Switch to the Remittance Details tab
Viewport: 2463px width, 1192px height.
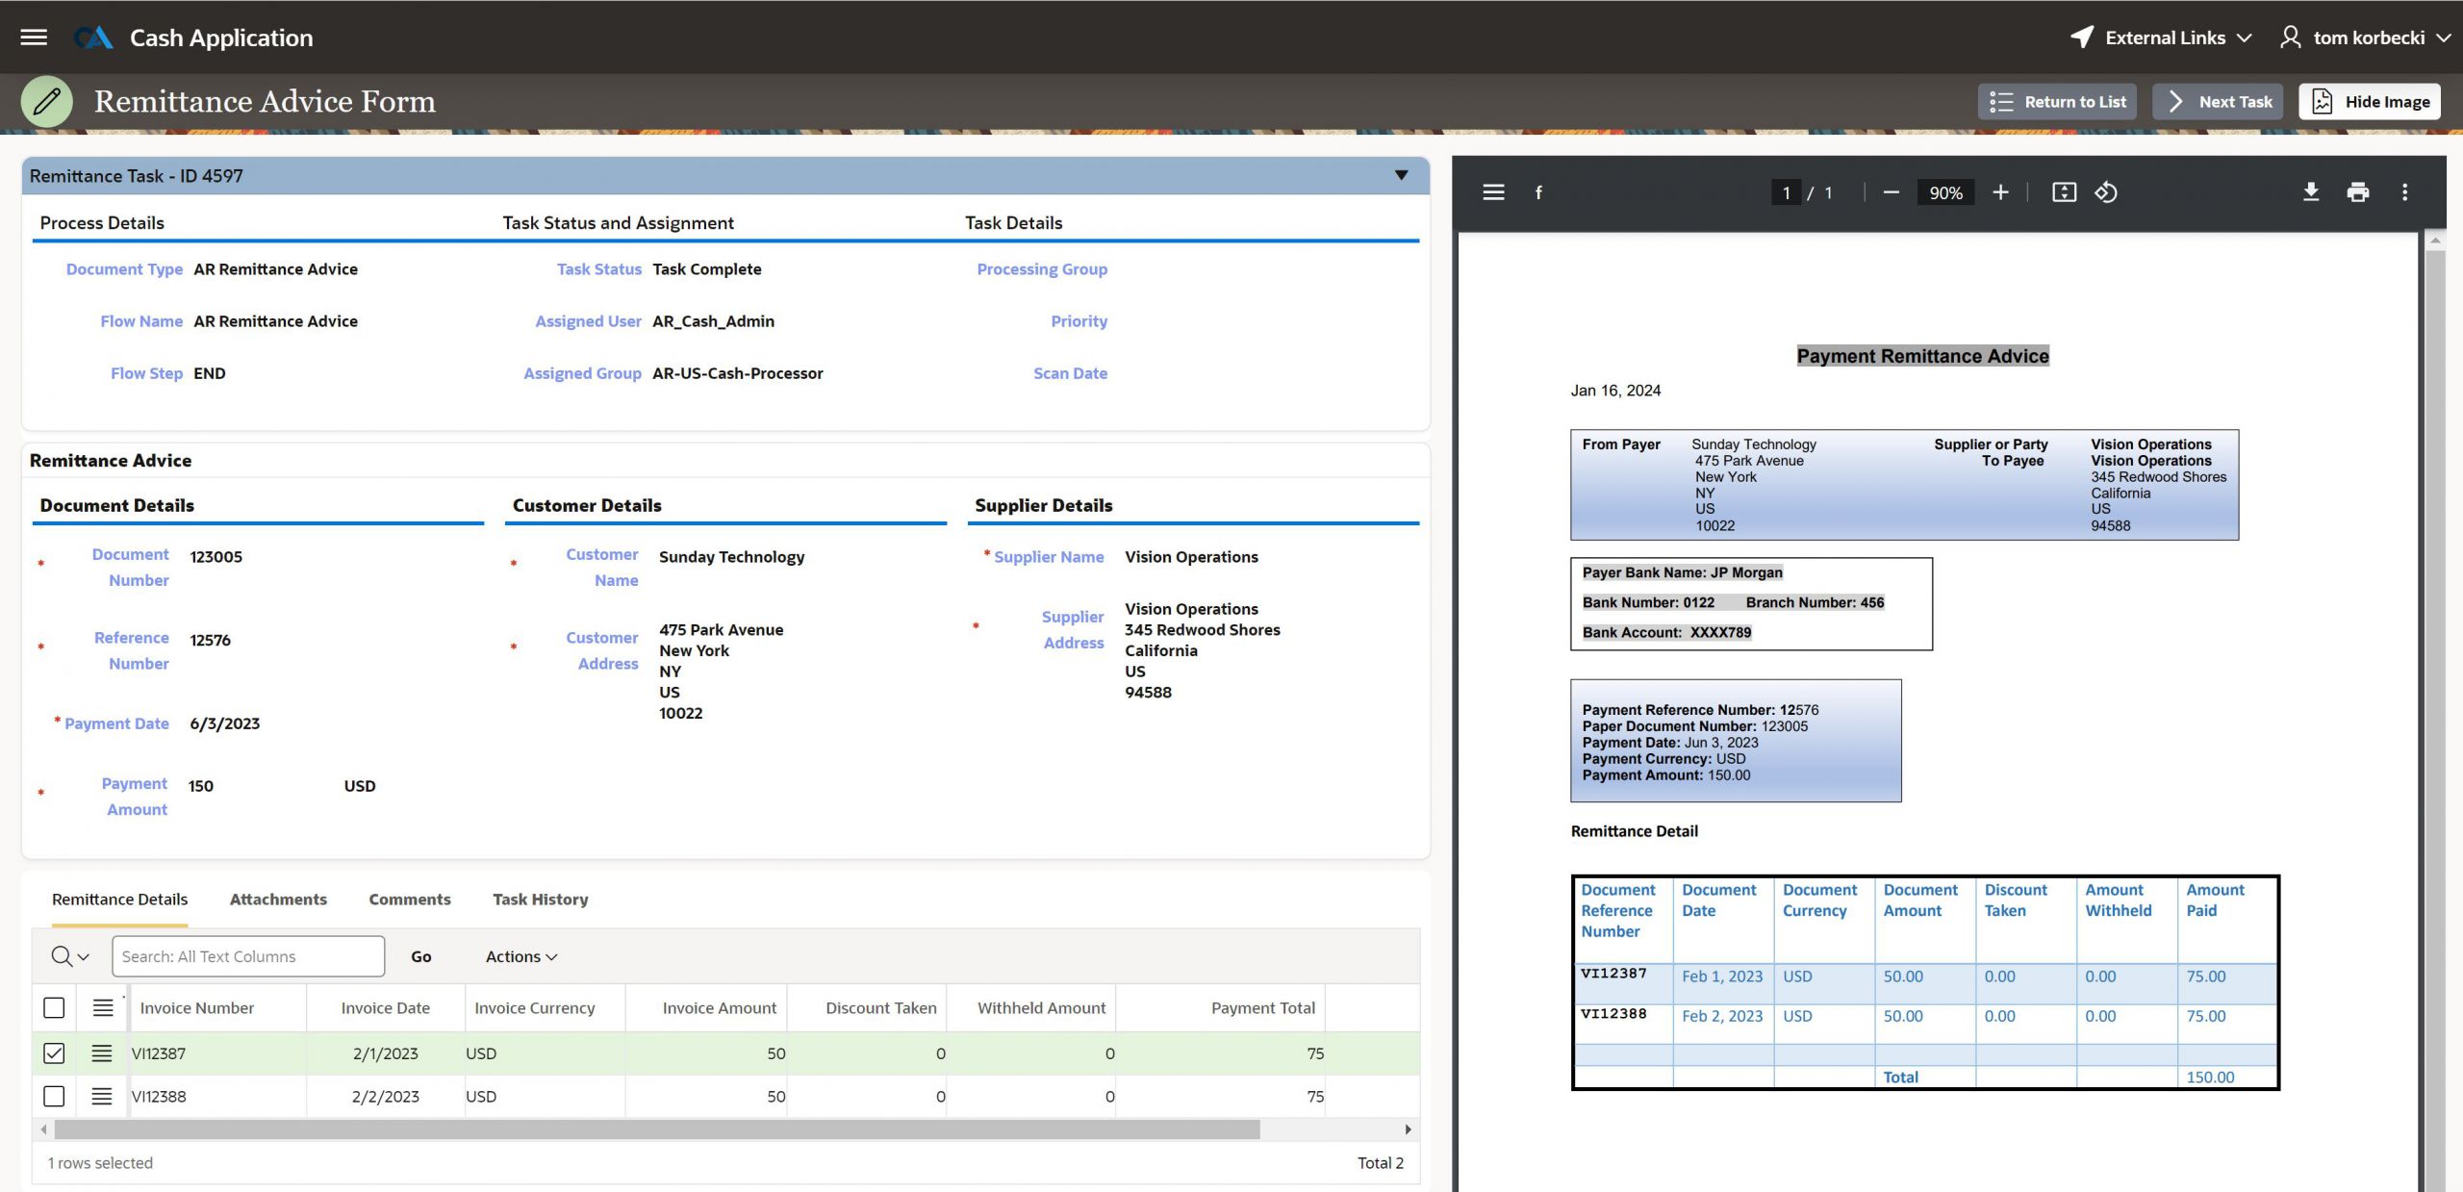coord(119,900)
